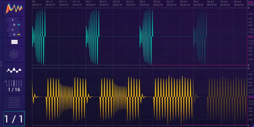254x127 pixels.
Task: Click the colorful waveform logo icon
Action: 14,7
